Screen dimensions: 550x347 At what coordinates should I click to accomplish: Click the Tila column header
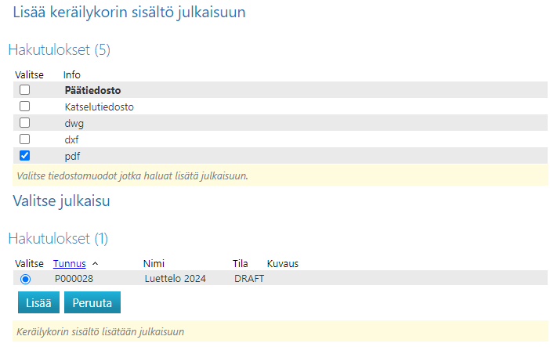point(241,264)
